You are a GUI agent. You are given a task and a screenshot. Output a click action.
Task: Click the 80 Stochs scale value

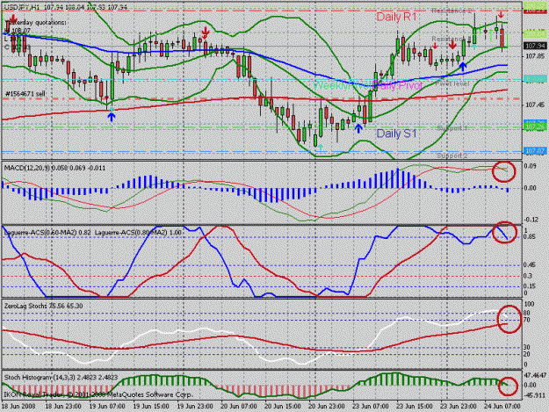coord(526,313)
